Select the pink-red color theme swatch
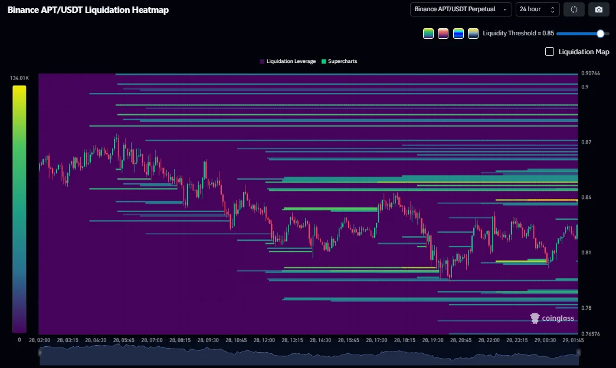 pyautogui.click(x=443, y=34)
